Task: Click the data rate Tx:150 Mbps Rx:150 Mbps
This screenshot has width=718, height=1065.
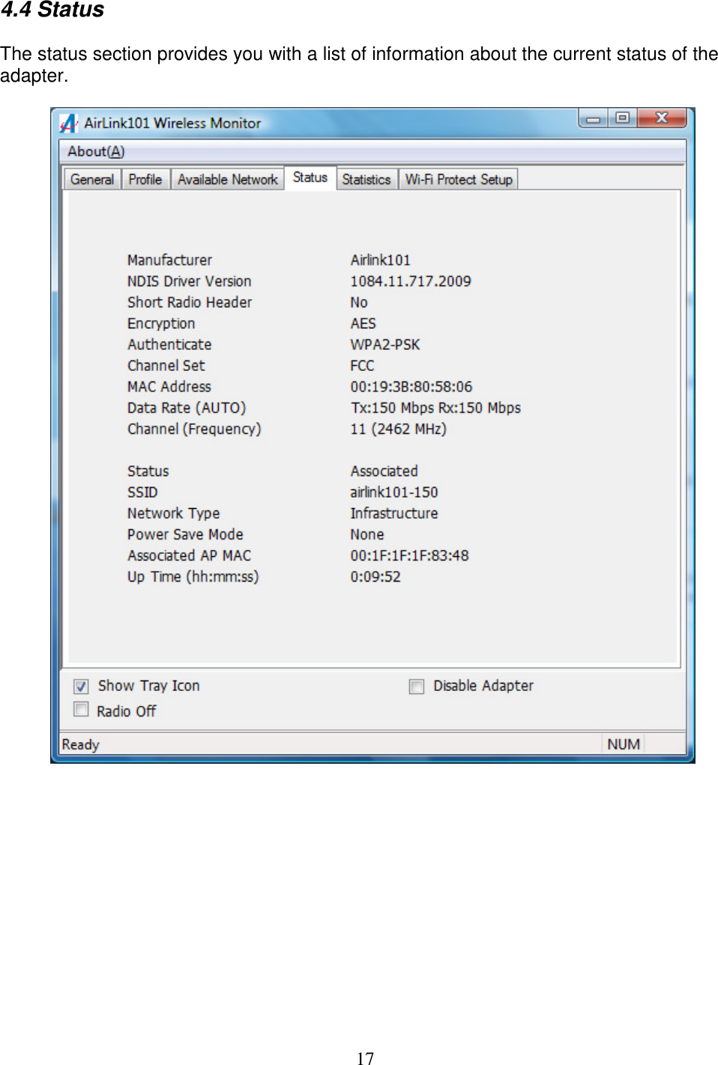Action: pos(435,408)
